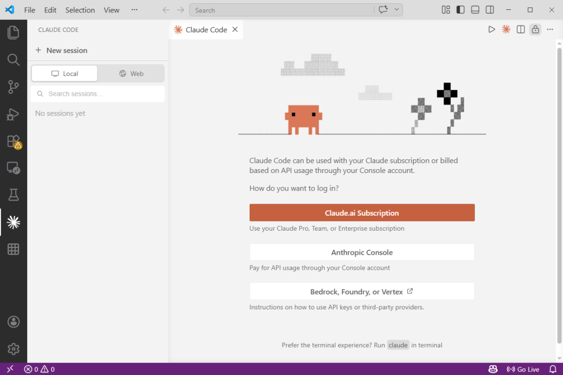Screen dimensions: 563x375
Task: Click 'No sessions yet' text
Action: click(x=60, y=114)
